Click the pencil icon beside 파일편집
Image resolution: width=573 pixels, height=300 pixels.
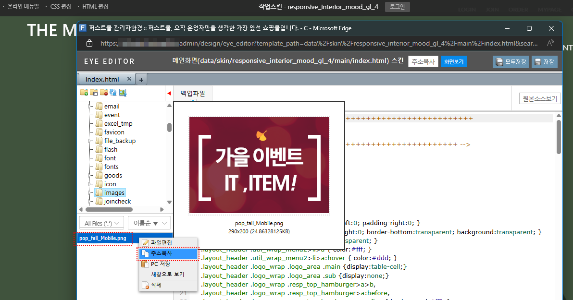(x=146, y=243)
